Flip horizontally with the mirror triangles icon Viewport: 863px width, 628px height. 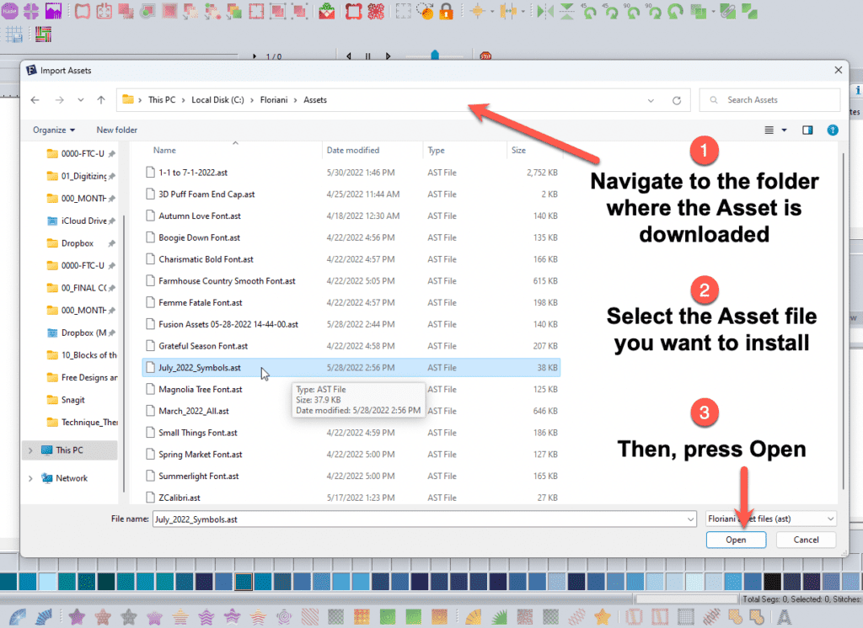pos(545,11)
